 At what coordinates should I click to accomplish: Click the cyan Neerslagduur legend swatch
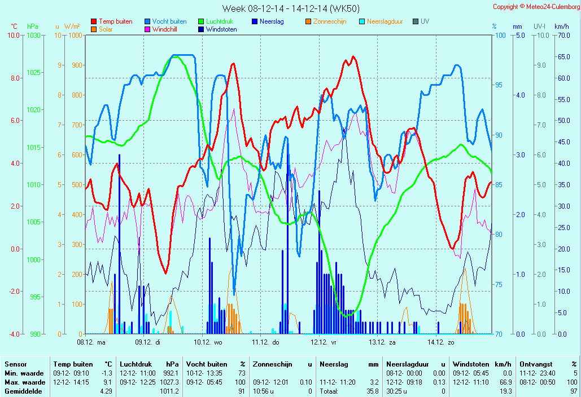(362, 22)
